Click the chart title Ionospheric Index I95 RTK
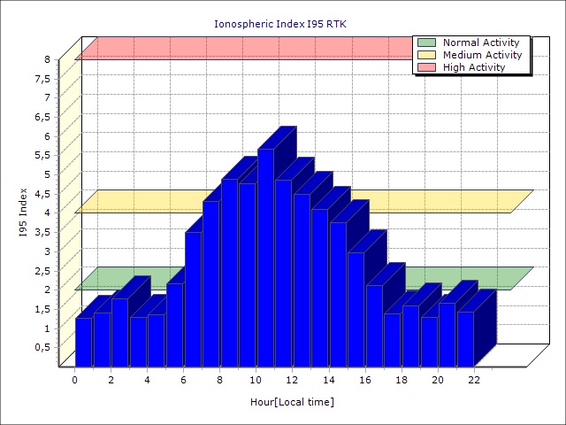 tap(281, 24)
